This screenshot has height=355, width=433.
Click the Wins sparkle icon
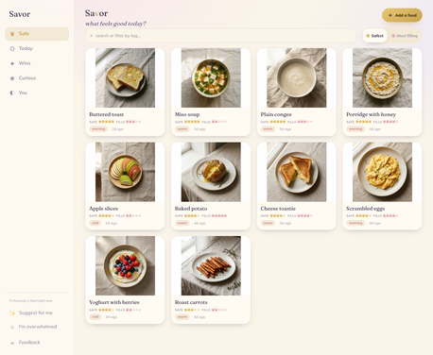[x=12, y=63]
